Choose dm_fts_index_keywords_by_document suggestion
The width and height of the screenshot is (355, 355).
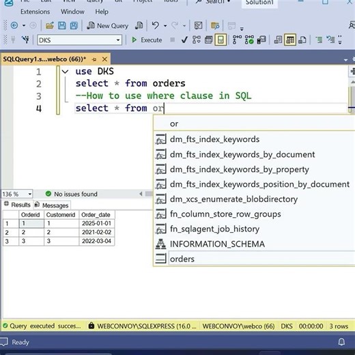point(255,154)
